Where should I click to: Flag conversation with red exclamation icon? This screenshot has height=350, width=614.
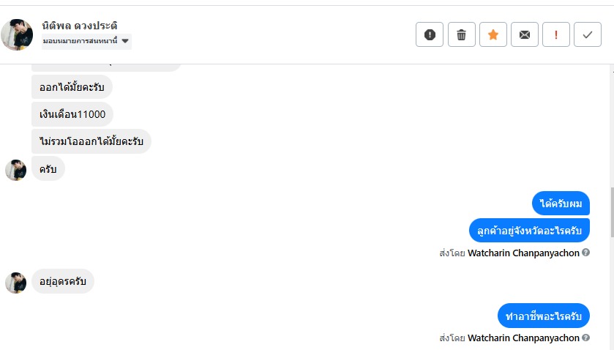(556, 34)
